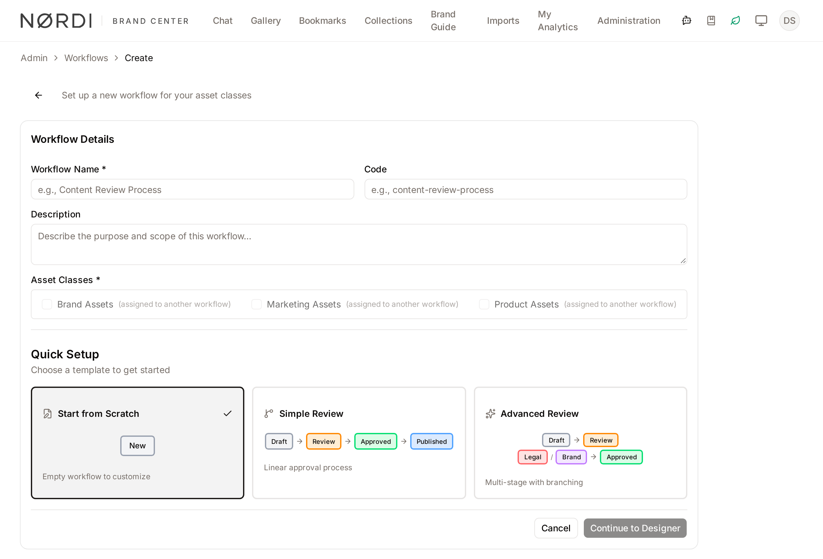The image size is (823, 559).
Task: Navigate to Imports
Action: 503,21
